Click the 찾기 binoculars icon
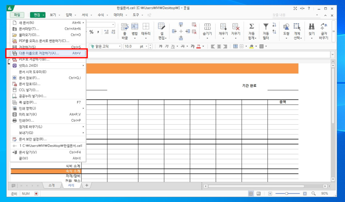The height and width of the screenshot is (202, 345). click(x=311, y=27)
